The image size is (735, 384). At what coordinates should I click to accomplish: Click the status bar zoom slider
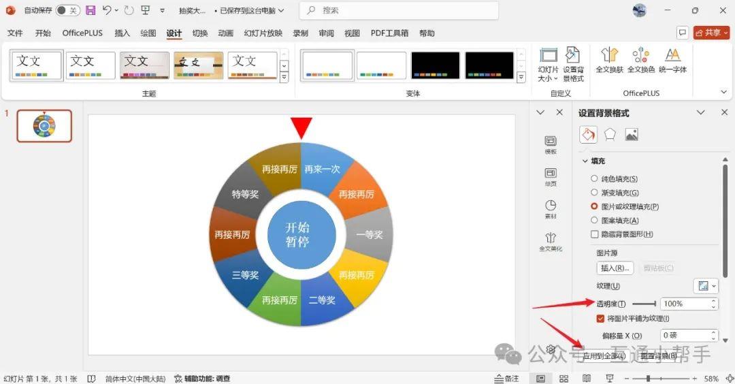[660, 379]
